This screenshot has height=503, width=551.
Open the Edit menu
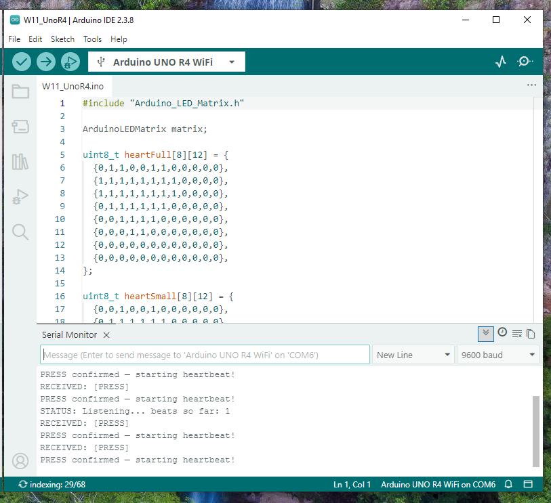(x=35, y=39)
